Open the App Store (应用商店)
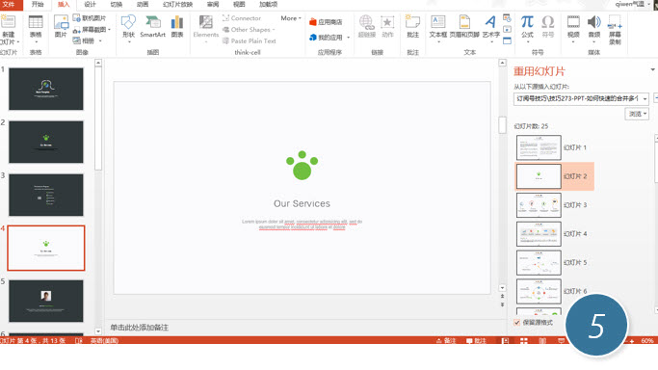 pos(326,22)
